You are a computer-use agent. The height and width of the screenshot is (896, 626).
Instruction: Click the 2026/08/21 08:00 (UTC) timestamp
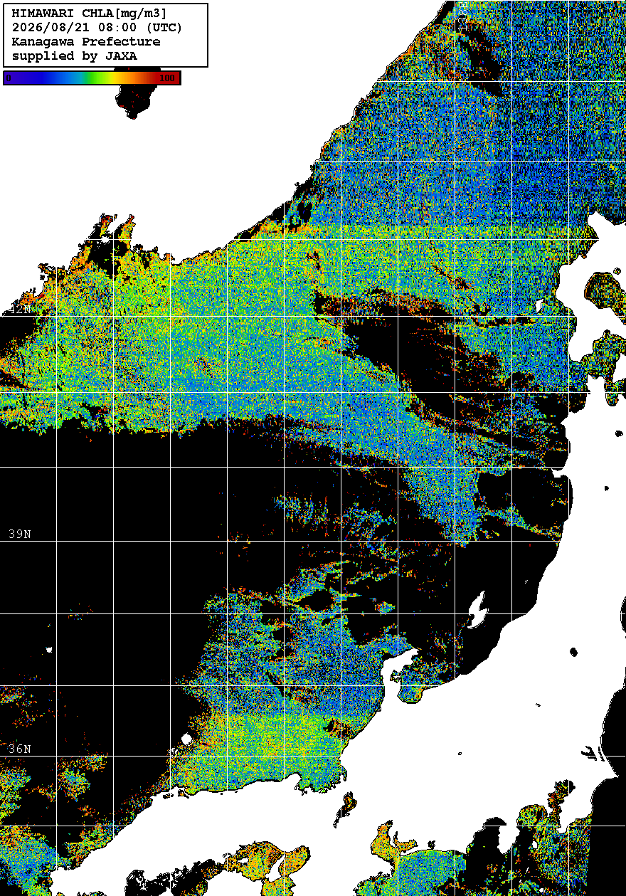tap(97, 27)
